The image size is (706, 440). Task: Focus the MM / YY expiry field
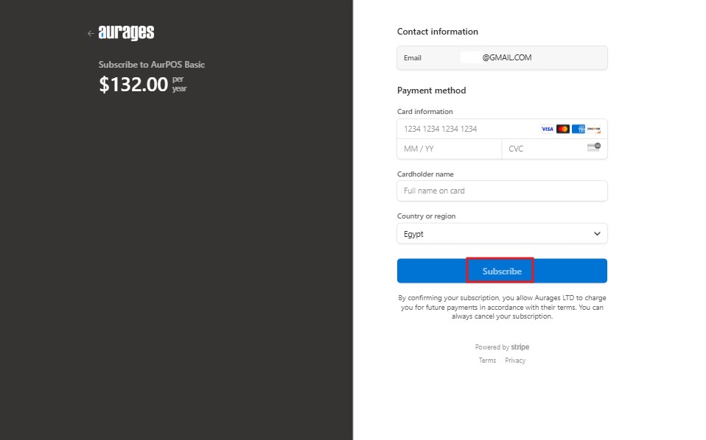[x=450, y=149]
